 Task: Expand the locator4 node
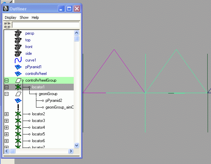(6, 127)
